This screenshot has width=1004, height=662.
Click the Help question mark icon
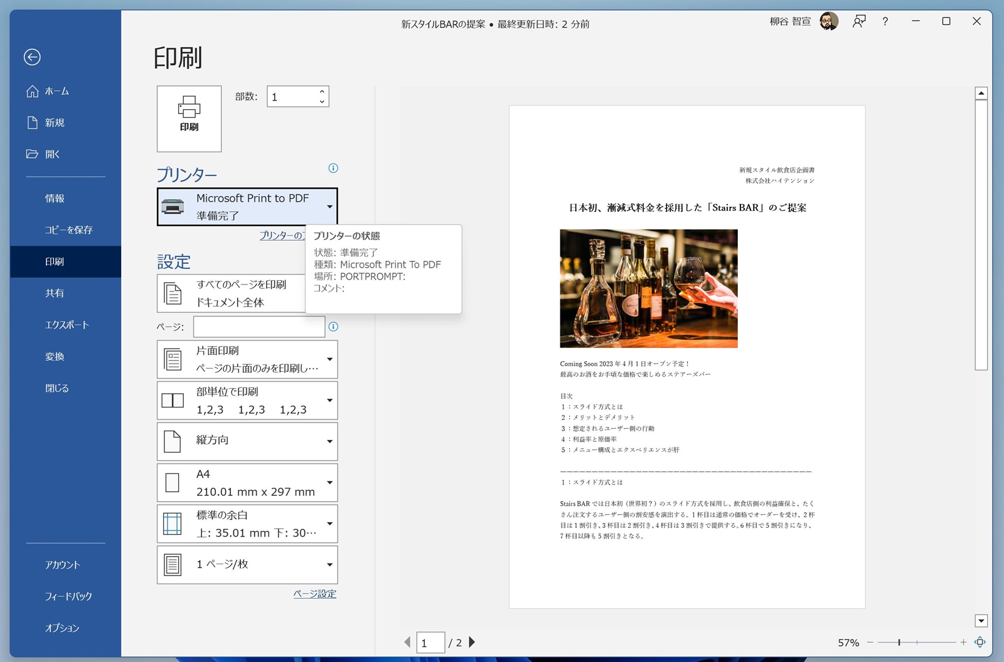[x=885, y=21]
